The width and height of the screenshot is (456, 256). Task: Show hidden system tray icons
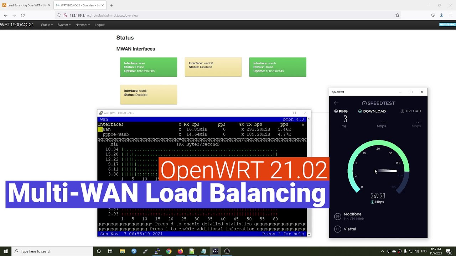coord(383,251)
